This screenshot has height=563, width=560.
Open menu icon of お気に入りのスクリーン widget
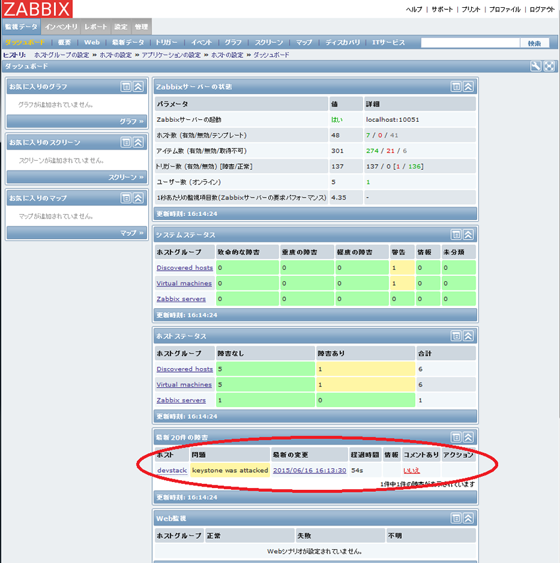[x=126, y=142]
